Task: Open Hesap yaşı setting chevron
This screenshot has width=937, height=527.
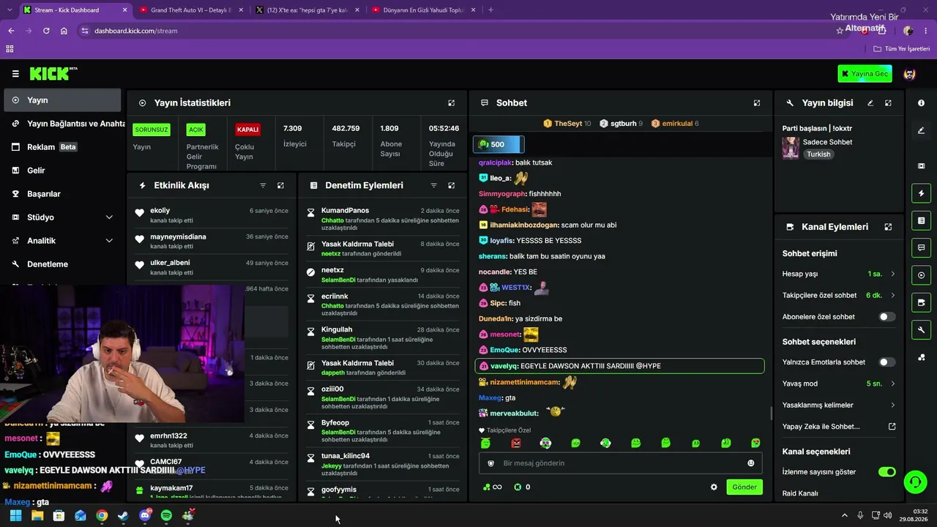Action: 892,274
